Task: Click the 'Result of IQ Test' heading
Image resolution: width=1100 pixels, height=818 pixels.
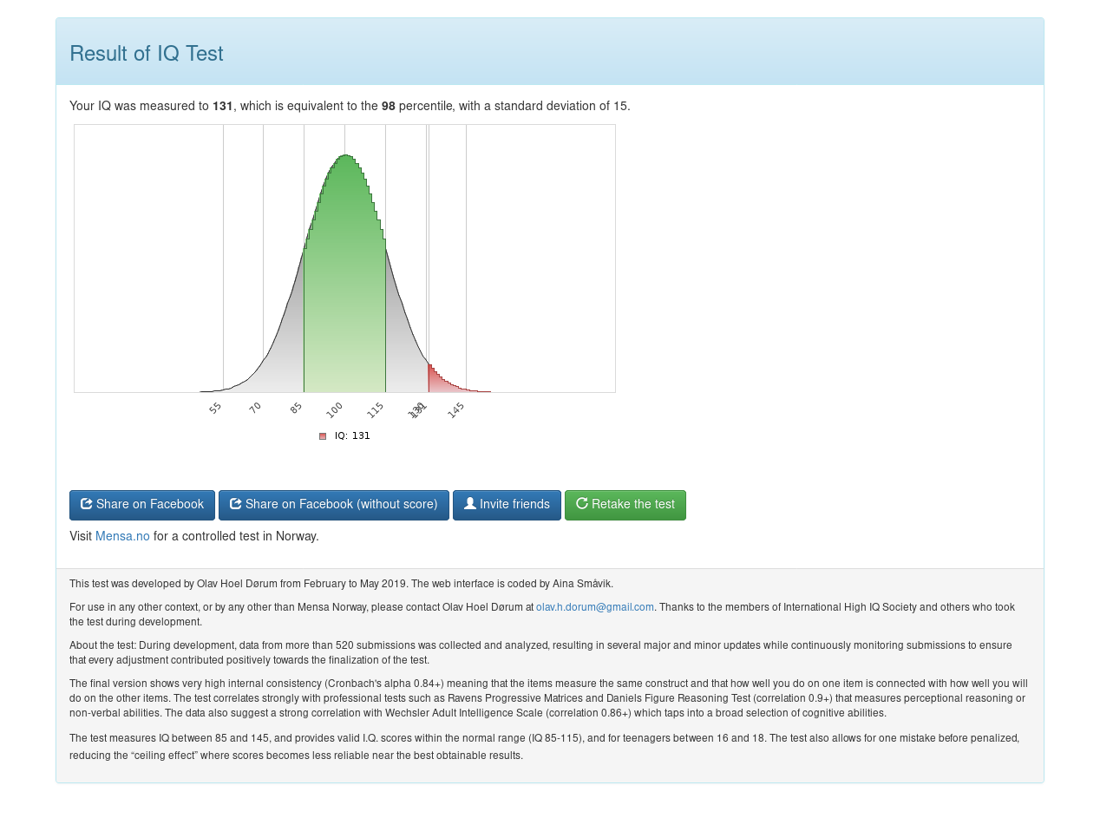Action: pos(146,54)
